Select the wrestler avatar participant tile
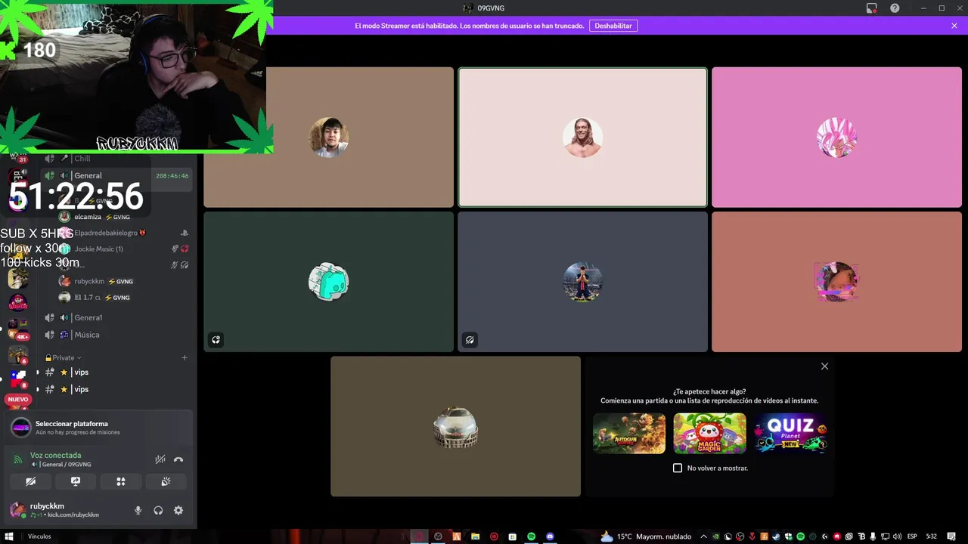 pyautogui.click(x=582, y=138)
